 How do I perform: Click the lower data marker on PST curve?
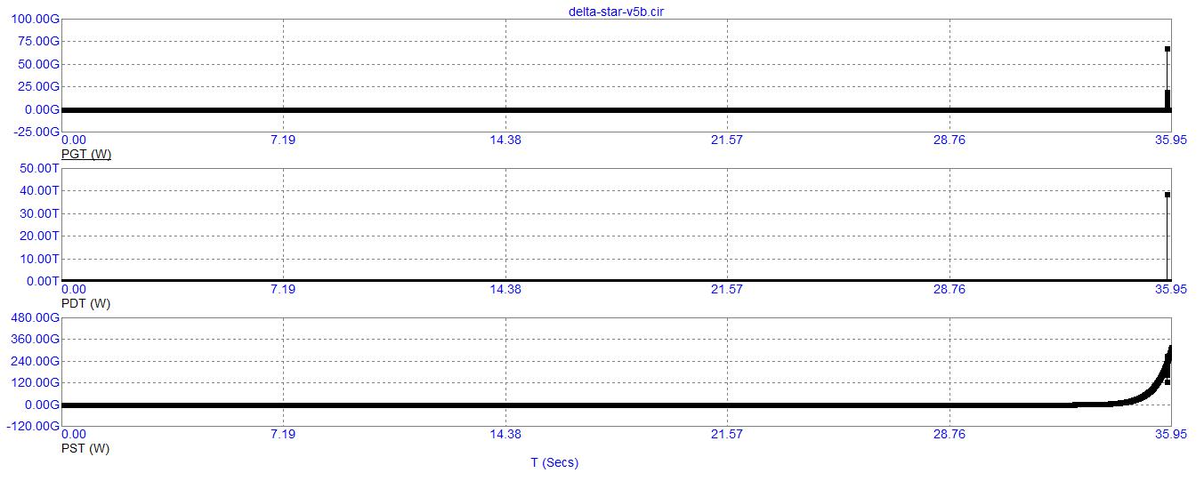(x=1167, y=382)
